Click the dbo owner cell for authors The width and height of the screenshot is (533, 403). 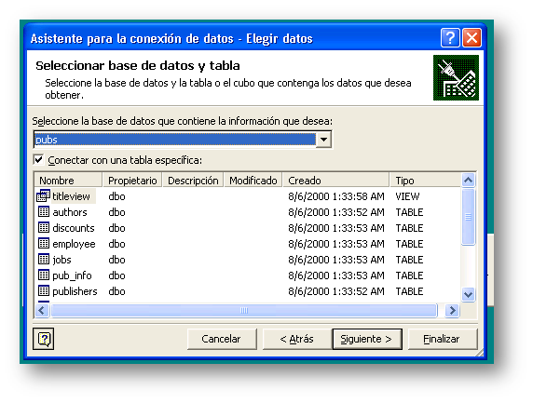pos(116,212)
